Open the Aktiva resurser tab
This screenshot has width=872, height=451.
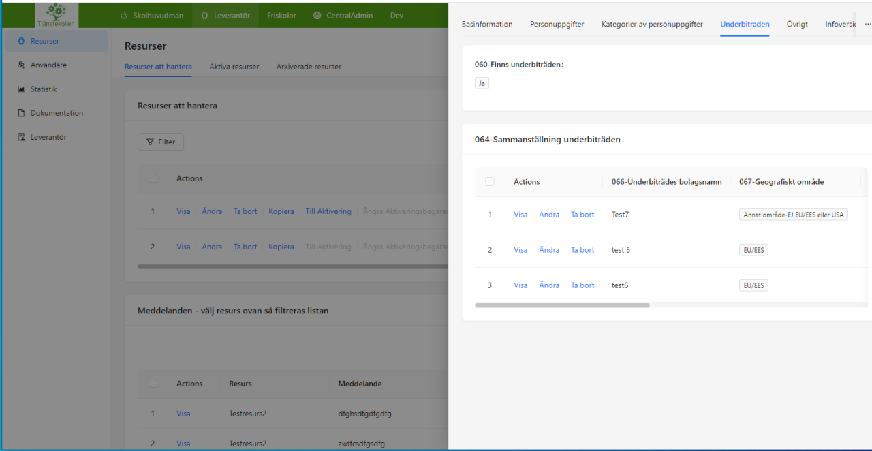coord(234,67)
